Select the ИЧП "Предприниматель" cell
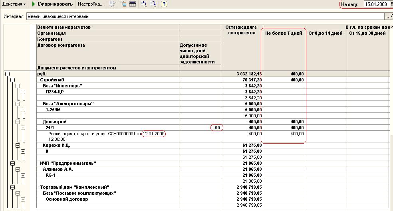This screenshot has height=211, width=393. [x=108, y=163]
